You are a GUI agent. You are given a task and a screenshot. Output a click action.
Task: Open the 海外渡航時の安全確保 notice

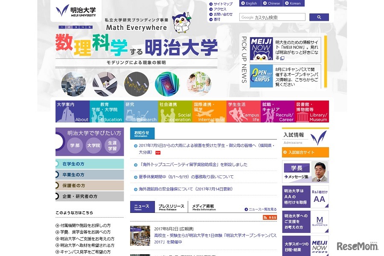tap(186, 189)
